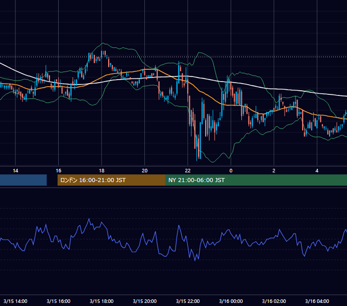The image size is (347, 306).
Task: Click the hour label 20 on the price axis
Action: [x=144, y=171]
